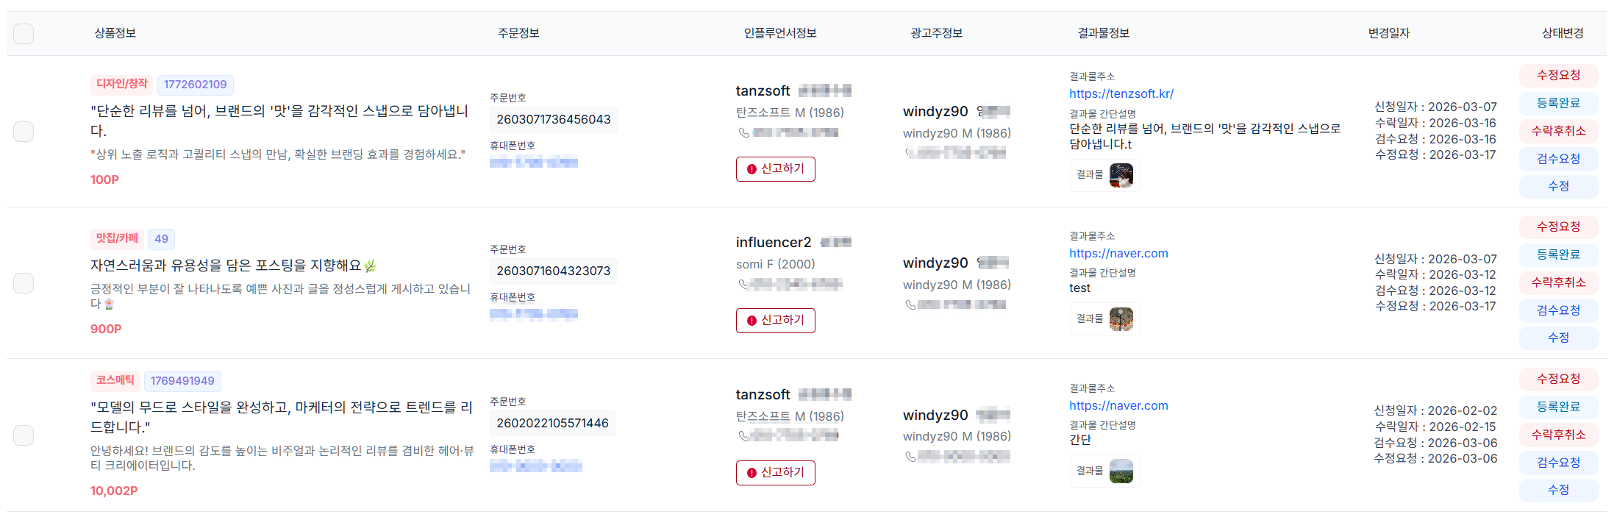The image size is (1617, 520).
Task: Check the checkbox for the 맛집/카페 row
Action: tap(23, 282)
